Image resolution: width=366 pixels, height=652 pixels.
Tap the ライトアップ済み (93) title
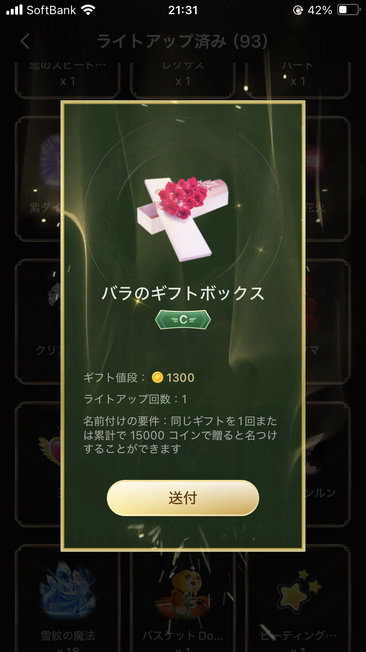click(x=182, y=41)
